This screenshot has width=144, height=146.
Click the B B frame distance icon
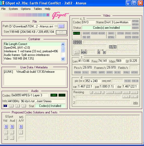pos(84,52)
